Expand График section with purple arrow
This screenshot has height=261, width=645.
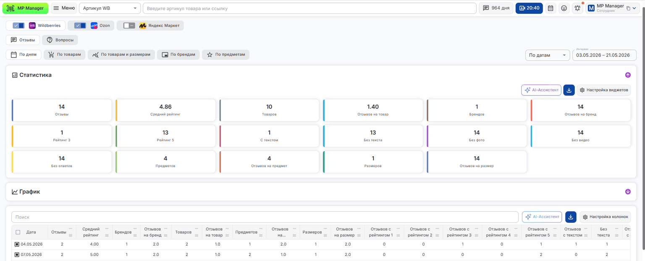point(628,192)
